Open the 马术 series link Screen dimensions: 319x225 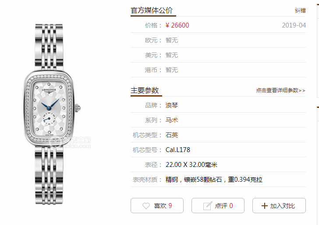tap(172, 120)
